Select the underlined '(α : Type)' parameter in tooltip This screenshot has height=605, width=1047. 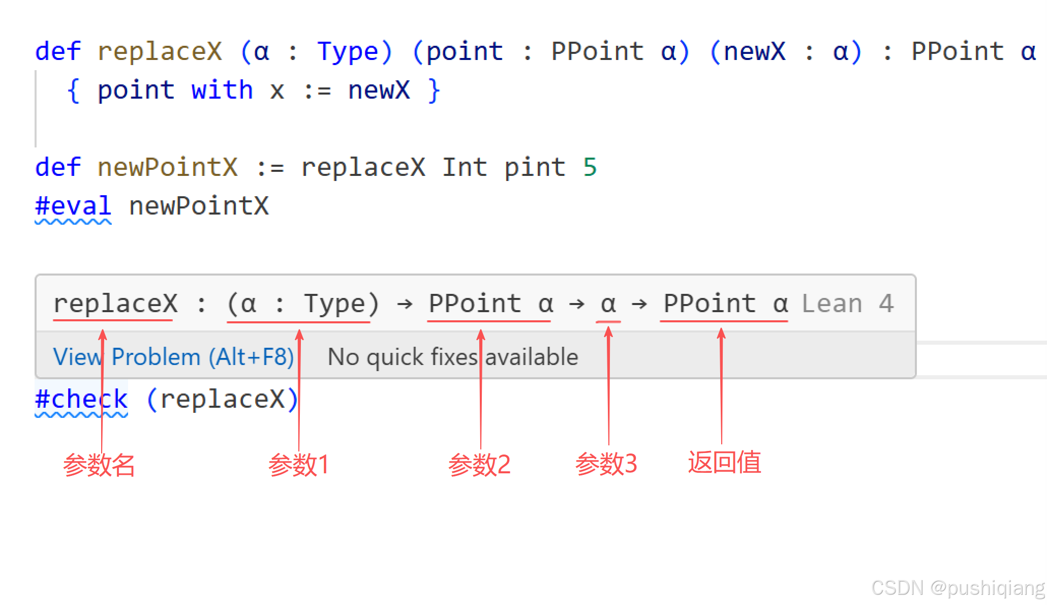(x=298, y=303)
